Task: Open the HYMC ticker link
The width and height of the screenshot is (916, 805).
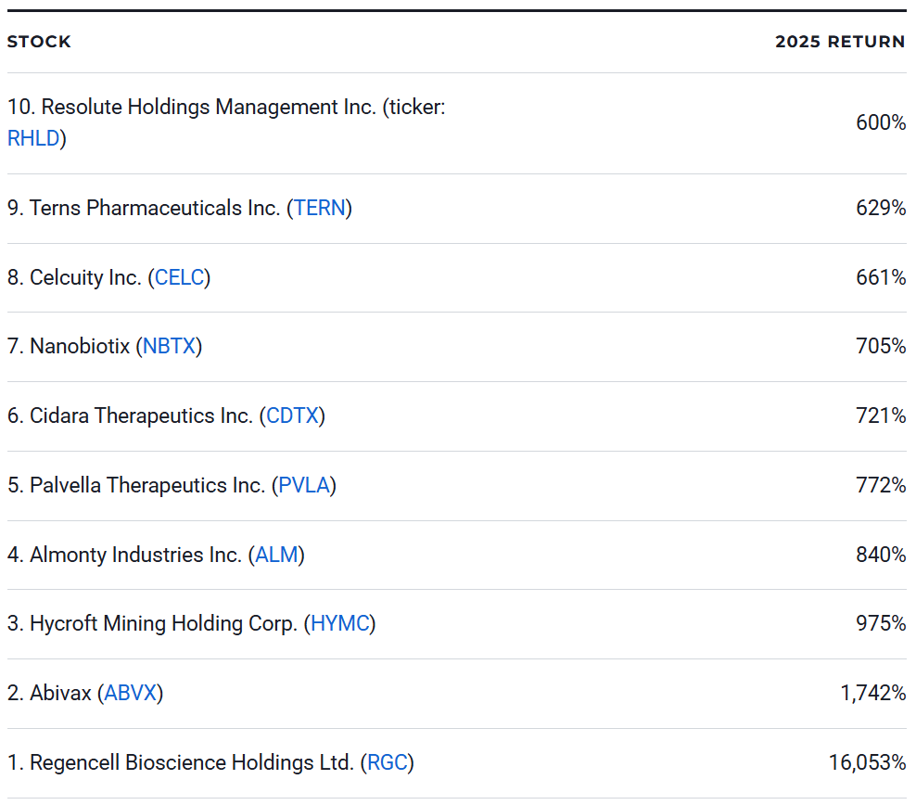Action: [x=340, y=624]
